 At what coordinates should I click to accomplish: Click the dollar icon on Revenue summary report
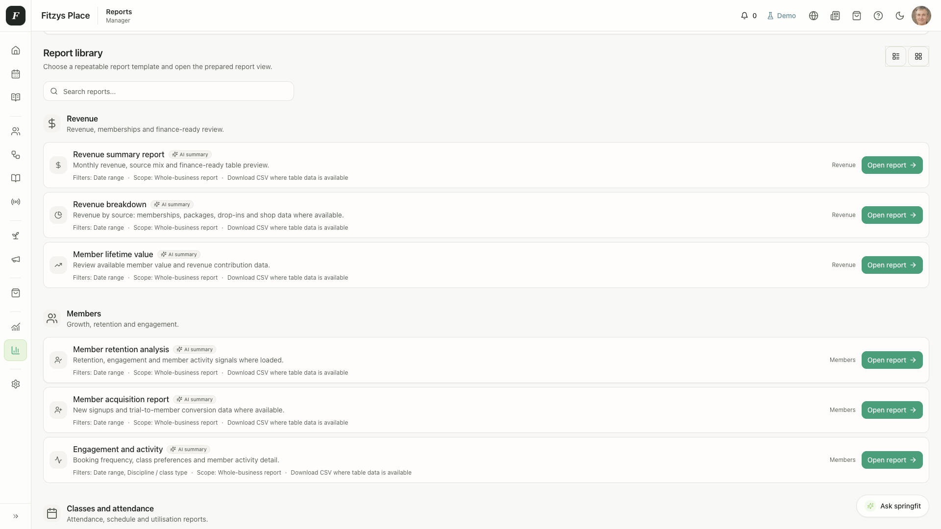point(58,165)
